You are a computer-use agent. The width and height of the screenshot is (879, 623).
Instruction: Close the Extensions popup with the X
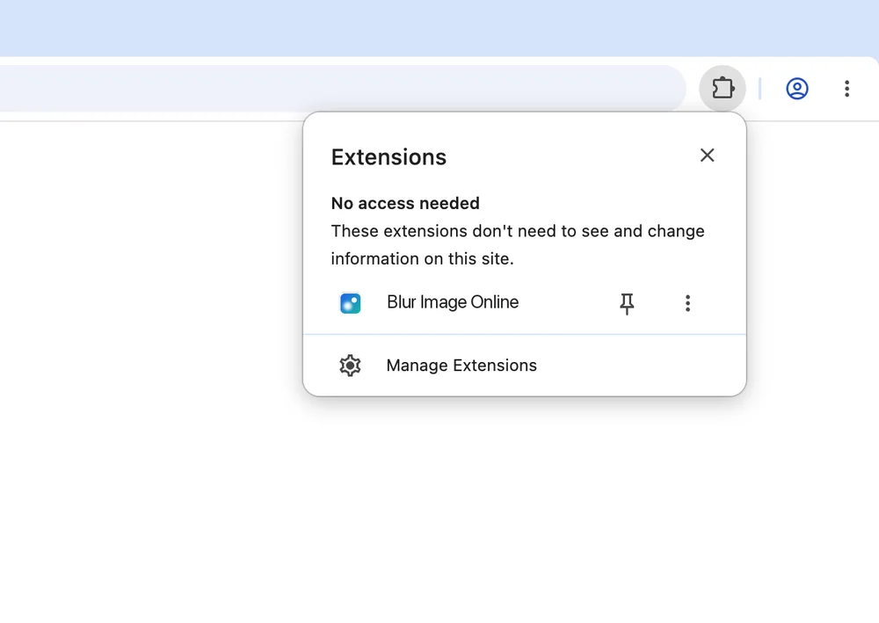click(707, 156)
